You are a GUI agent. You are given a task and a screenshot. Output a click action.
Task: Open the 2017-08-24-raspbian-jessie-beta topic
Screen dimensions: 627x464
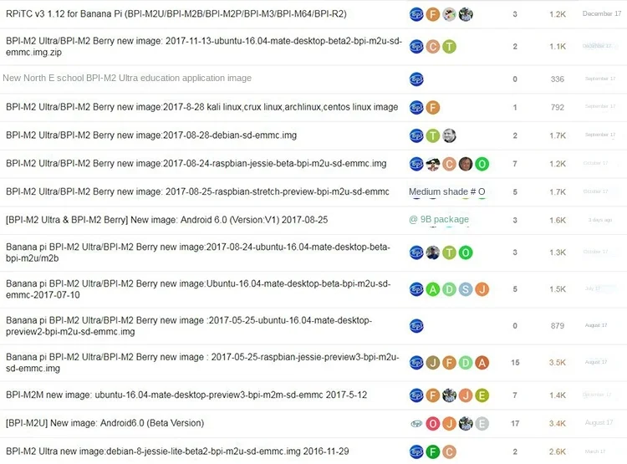pyautogui.click(x=196, y=164)
